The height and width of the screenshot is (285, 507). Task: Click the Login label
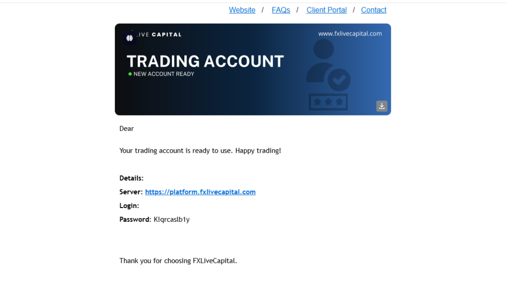tap(129, 206)
